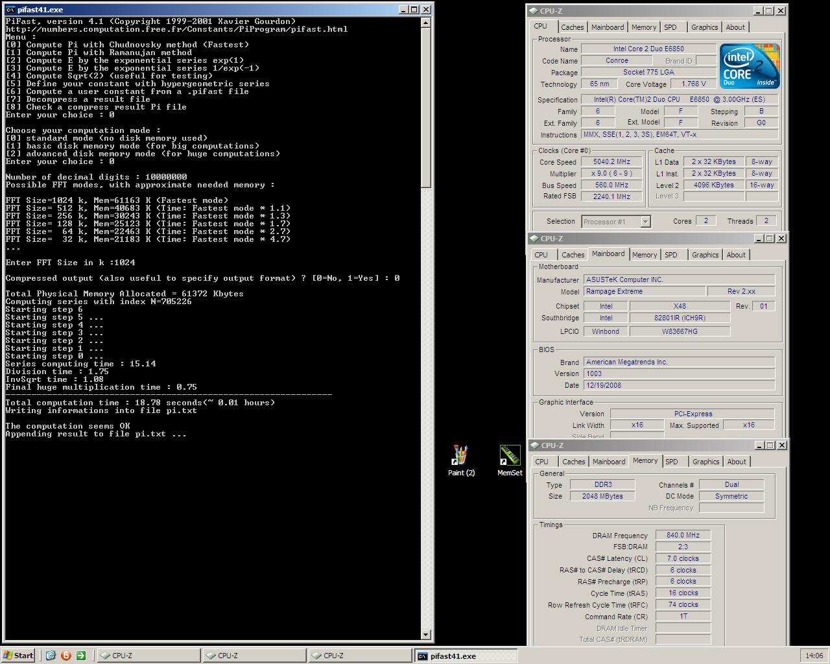Click the taskbar clock showing 14:06
The width and height of the screenshot is (830, 664).
pos(814,656)
